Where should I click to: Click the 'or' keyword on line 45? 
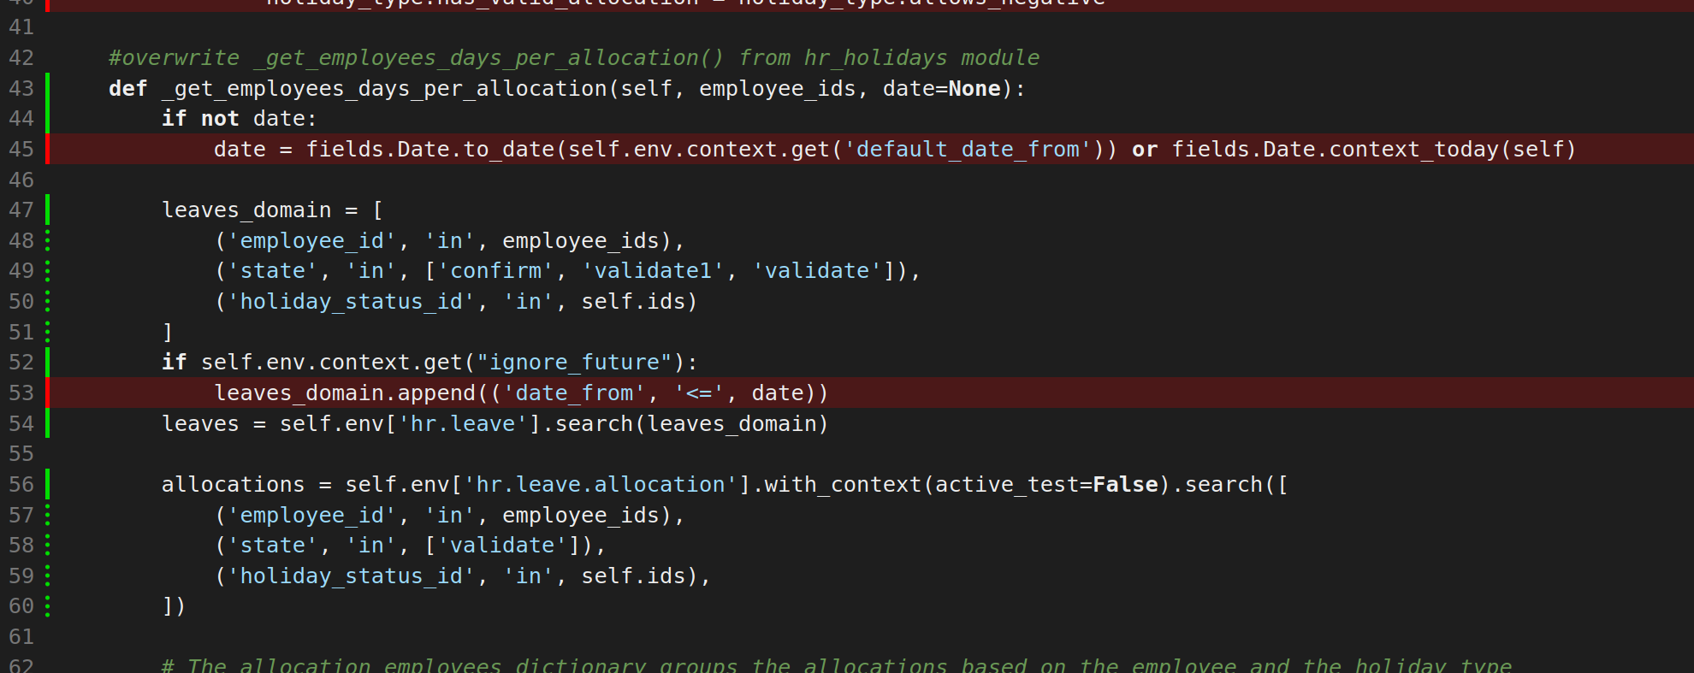(x=1144, y=149)
